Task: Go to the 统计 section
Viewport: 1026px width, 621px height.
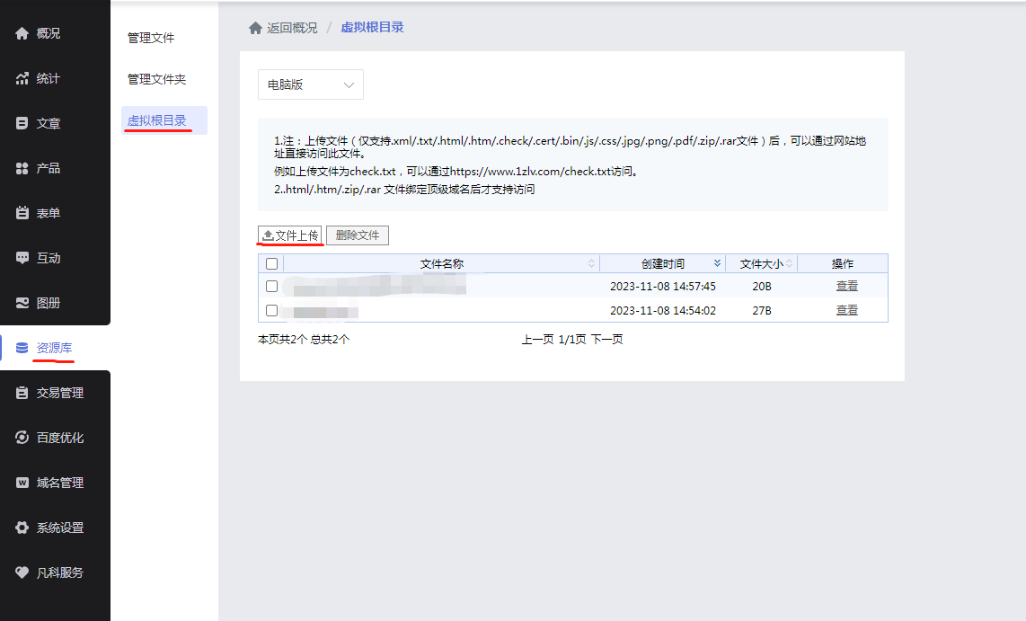Action: pyautogui.click(x=49, y=78)
